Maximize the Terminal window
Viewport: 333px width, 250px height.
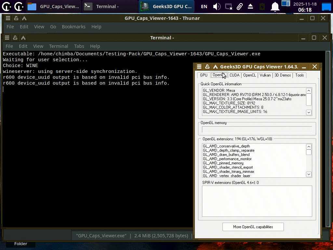point(314,38)
